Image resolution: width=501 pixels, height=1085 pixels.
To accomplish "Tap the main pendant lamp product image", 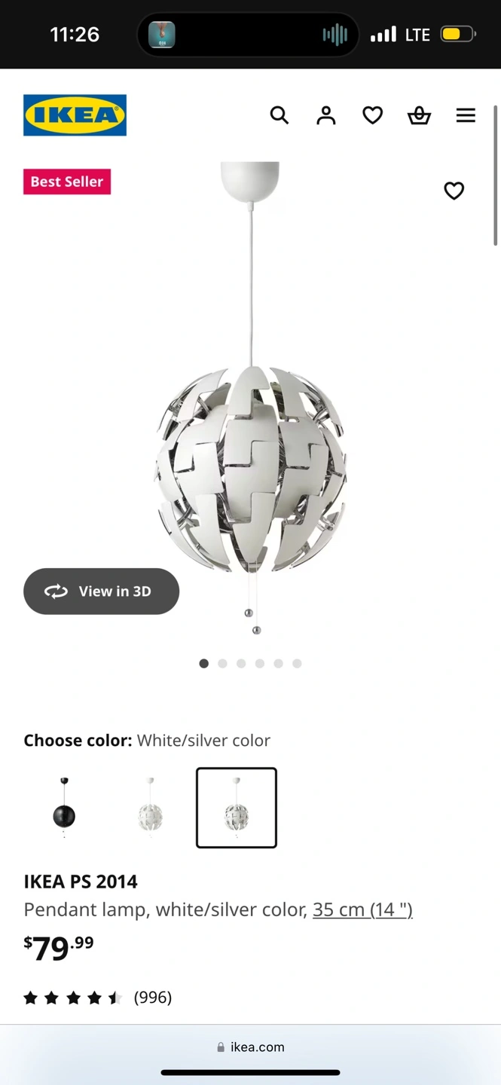I will (252, 399).
